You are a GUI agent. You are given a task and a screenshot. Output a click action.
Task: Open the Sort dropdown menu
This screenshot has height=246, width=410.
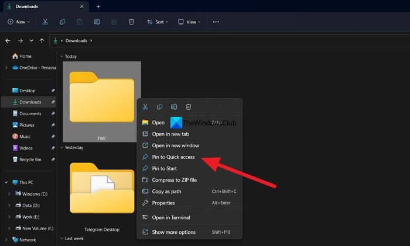coord(158,22)
